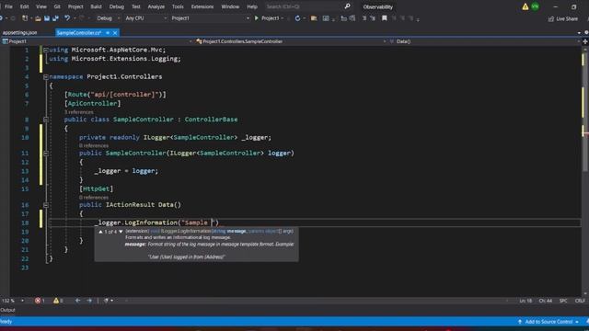589x331 pixels.
Task: Click the SPC indentation indicator
Action: tap(563, 301)
